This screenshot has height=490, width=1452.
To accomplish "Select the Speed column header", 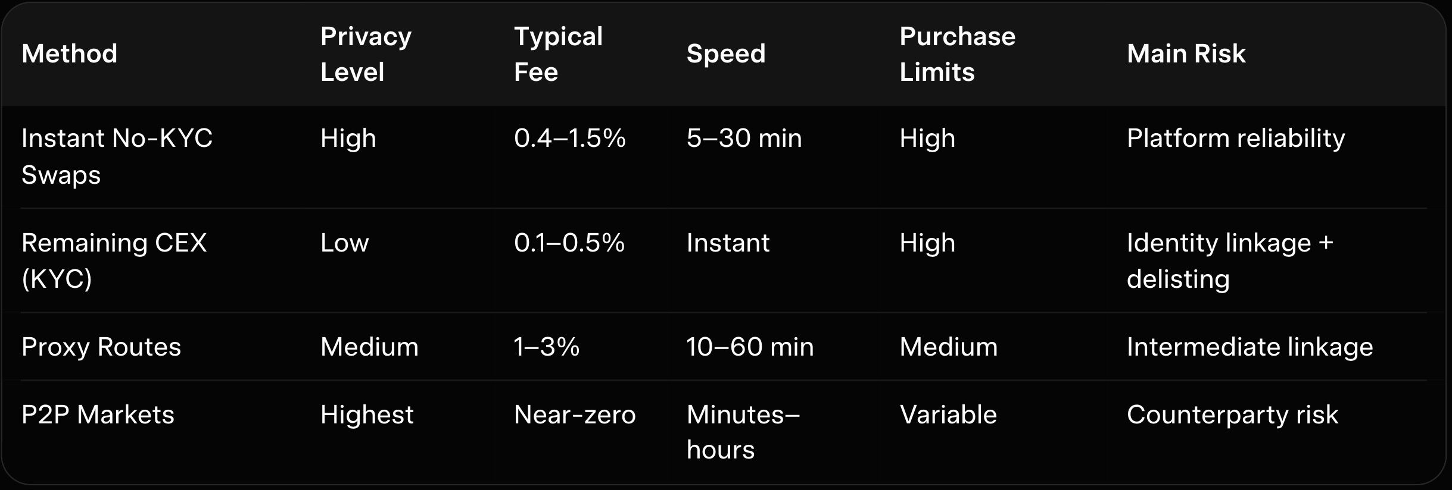I will 725,54.
